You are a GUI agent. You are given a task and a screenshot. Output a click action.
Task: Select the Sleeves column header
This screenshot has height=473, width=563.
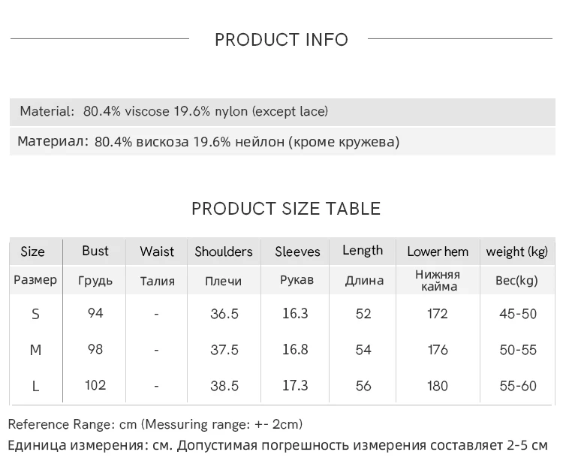pyautogui.click(x=297, y=252)
